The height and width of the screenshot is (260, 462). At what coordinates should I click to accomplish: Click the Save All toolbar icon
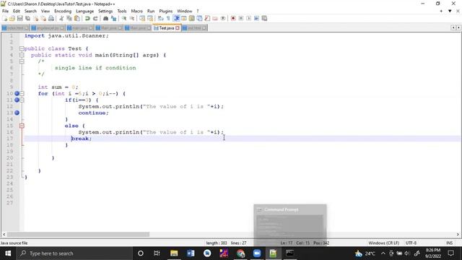click(27, 18)
